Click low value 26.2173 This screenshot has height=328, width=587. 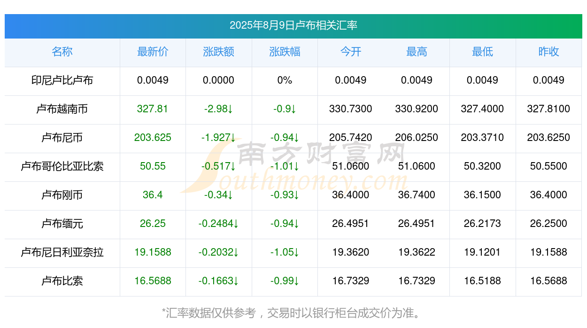[x=483, y=224]
